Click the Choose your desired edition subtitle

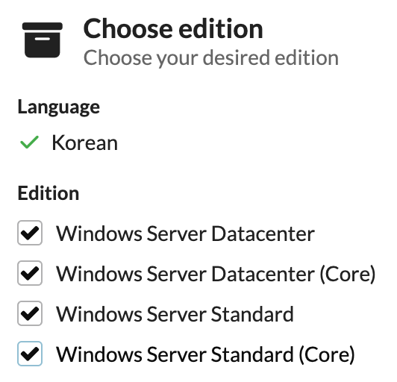coord(211,58)
